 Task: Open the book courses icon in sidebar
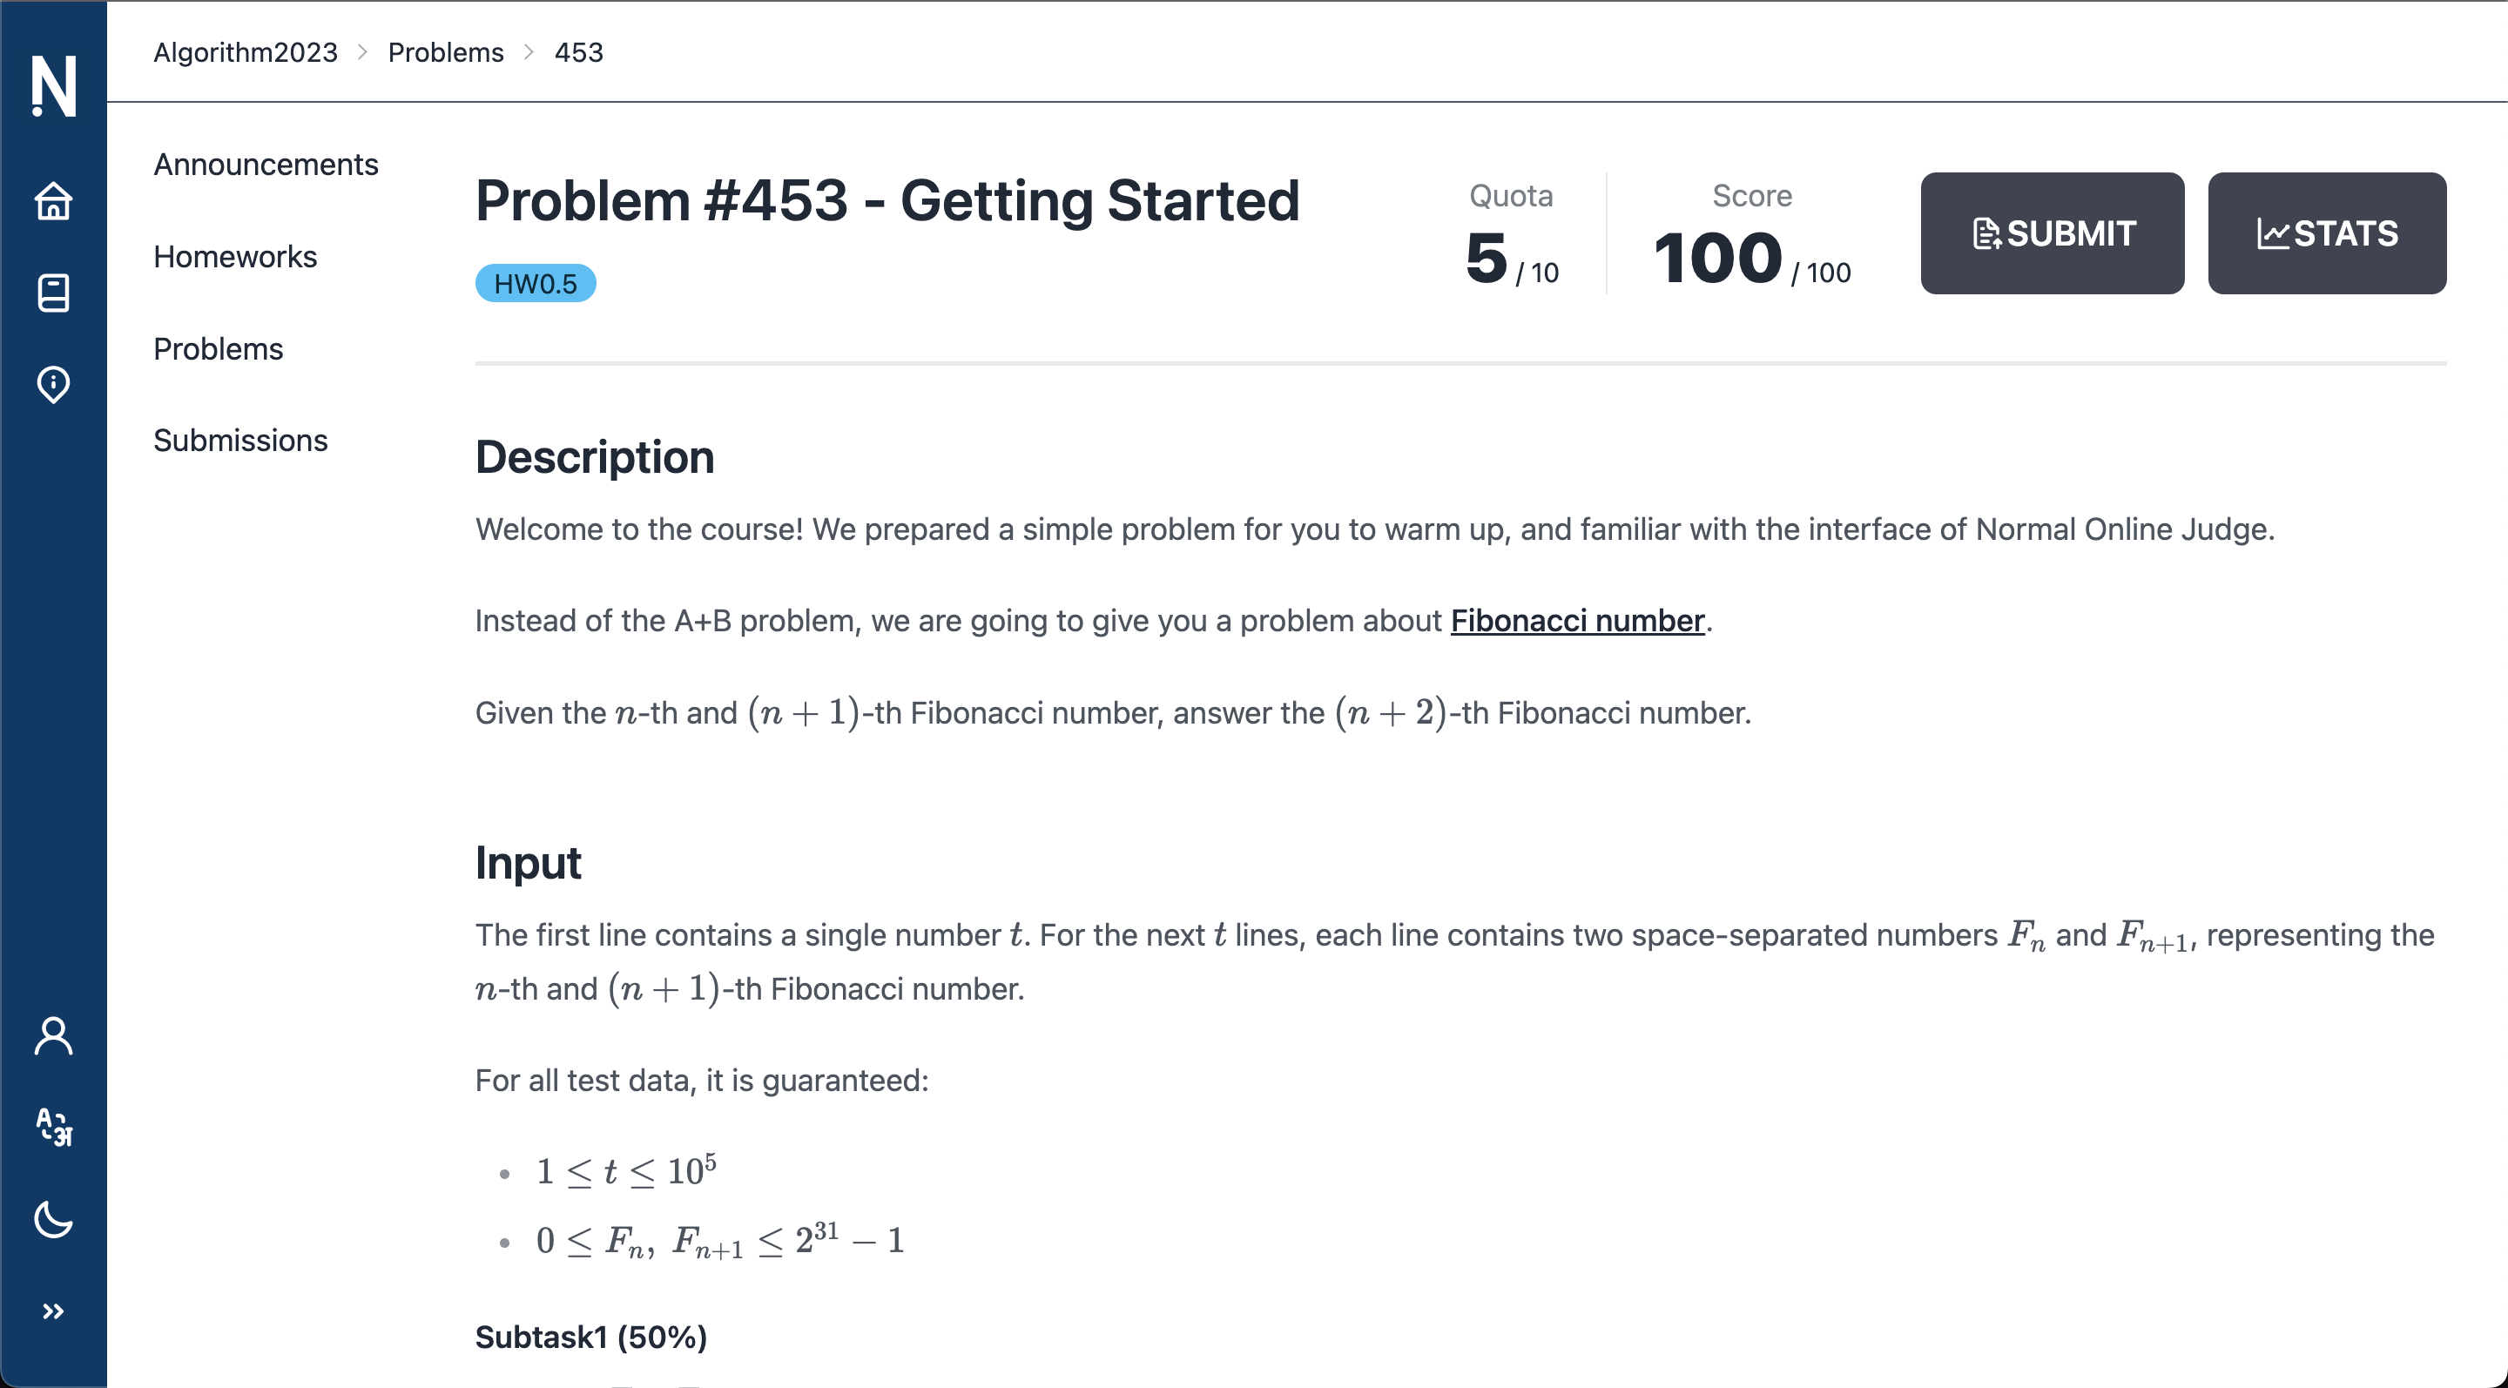[x=53, y=293]
